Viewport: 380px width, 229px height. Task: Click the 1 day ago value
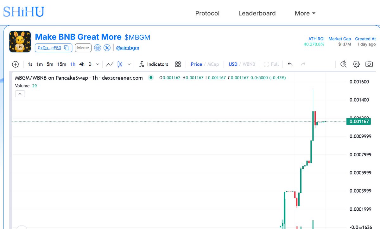[x=367, y=44]
